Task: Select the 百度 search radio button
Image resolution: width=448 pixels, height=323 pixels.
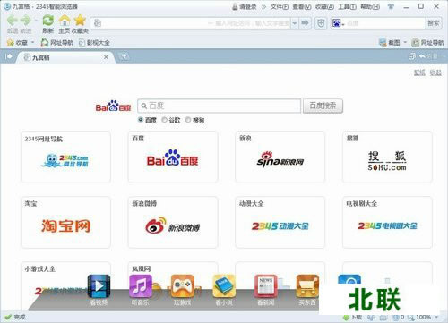Action: [x=141, y=120]
